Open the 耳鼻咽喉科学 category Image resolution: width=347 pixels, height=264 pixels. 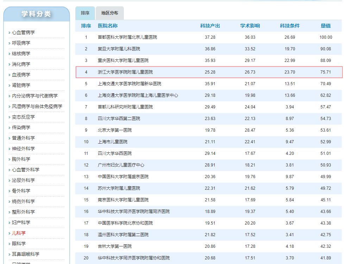tap(26, 254)
